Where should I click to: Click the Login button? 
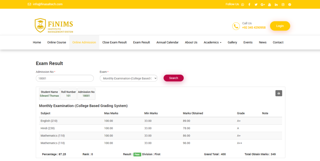[x=280, y=26]
